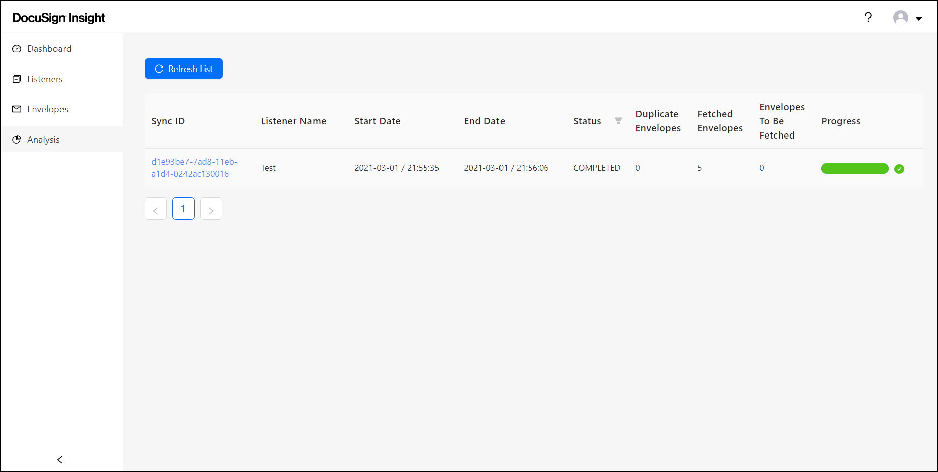Image resolution: width=938 pixels, height=472 pixels.
Task: Click the Listeners icon in sidebar
Action: coord(17,79)
